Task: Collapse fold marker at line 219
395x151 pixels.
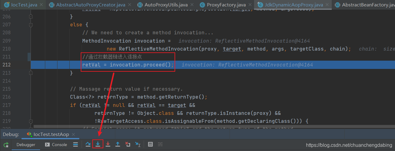Action: [31, 121]
